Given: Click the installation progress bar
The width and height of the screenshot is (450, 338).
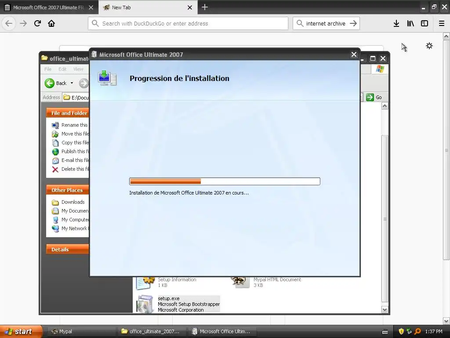Looking at the screenshot, I should pyautogui.click(x=225, y=181).
